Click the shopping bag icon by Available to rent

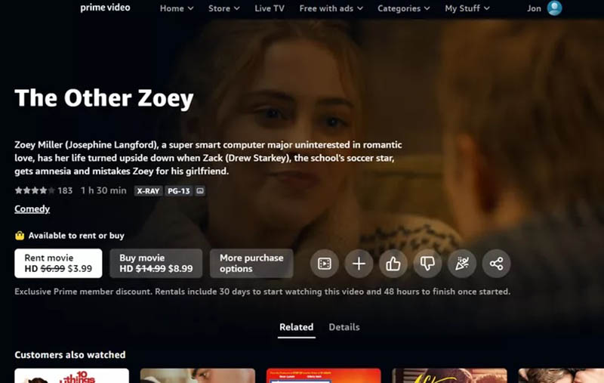(x=20, y=236)
